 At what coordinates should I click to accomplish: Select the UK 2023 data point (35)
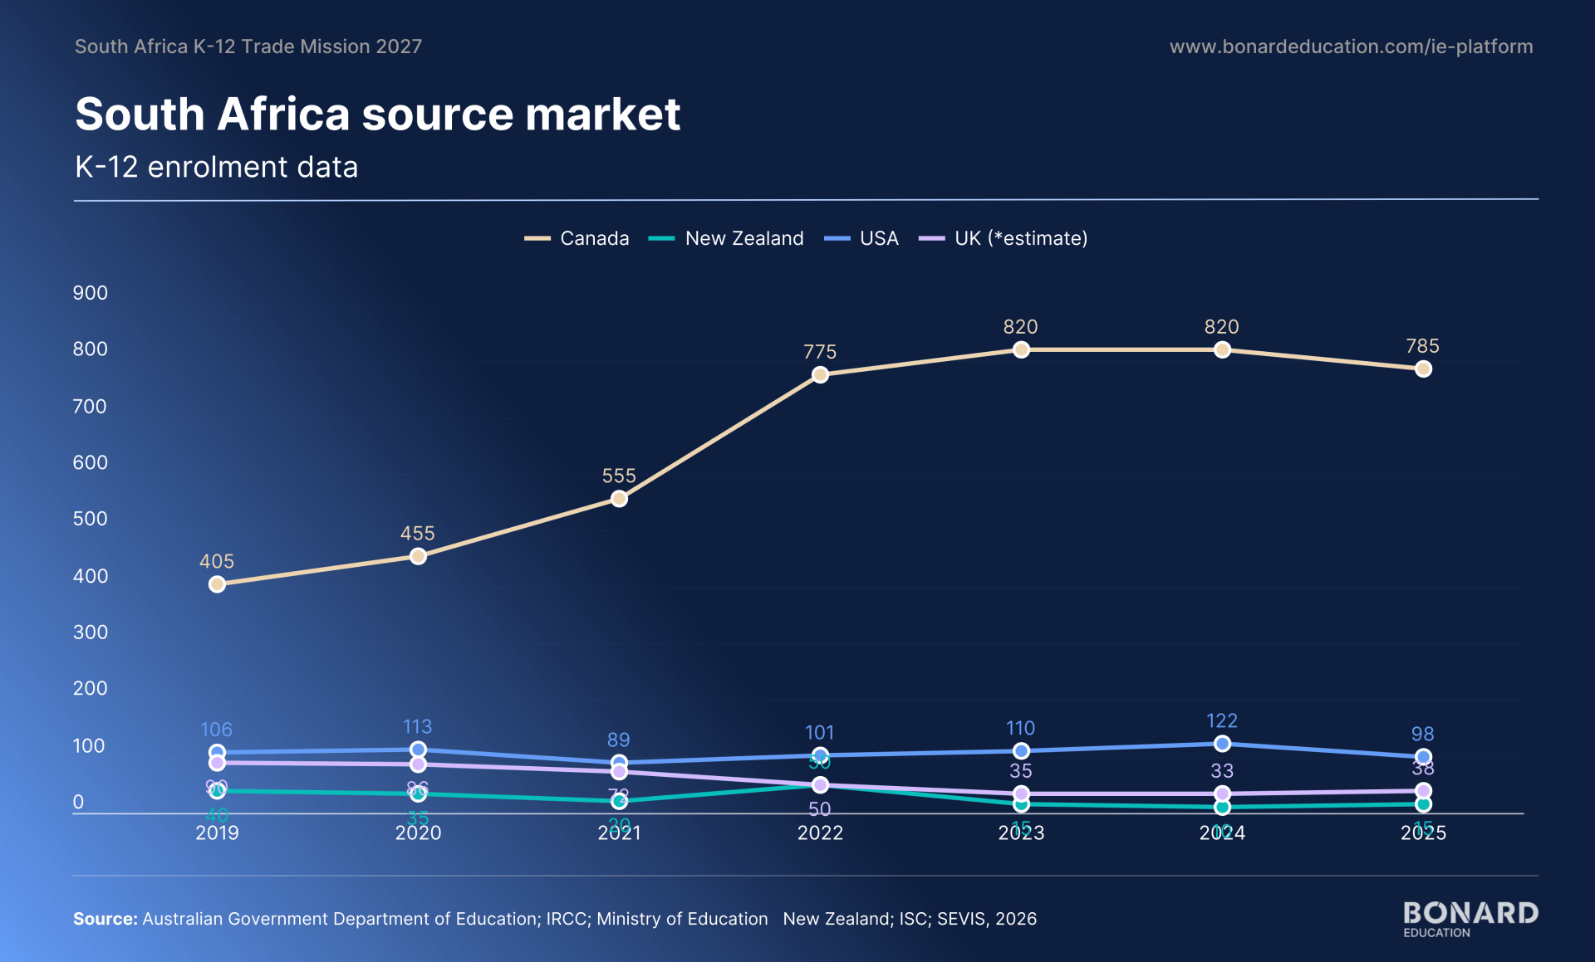point(1021,794)
